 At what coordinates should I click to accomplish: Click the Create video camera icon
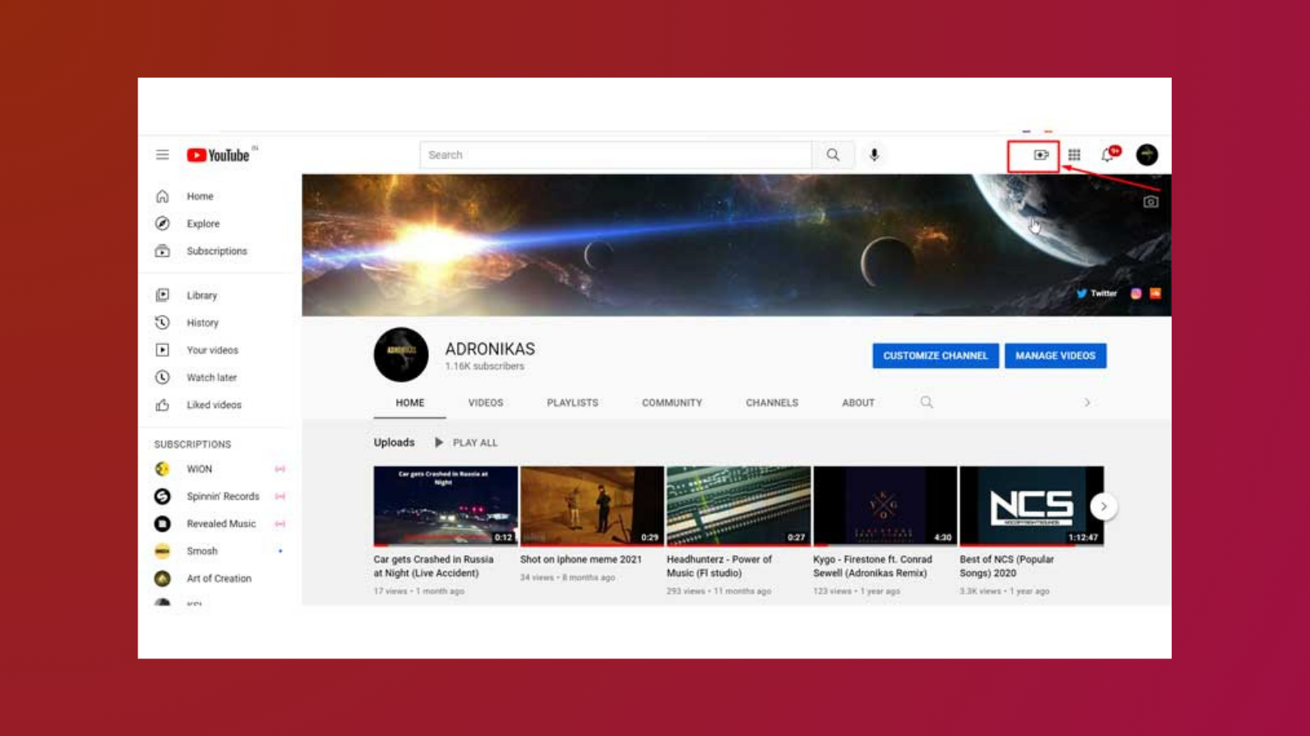(x=1041, y=155)
